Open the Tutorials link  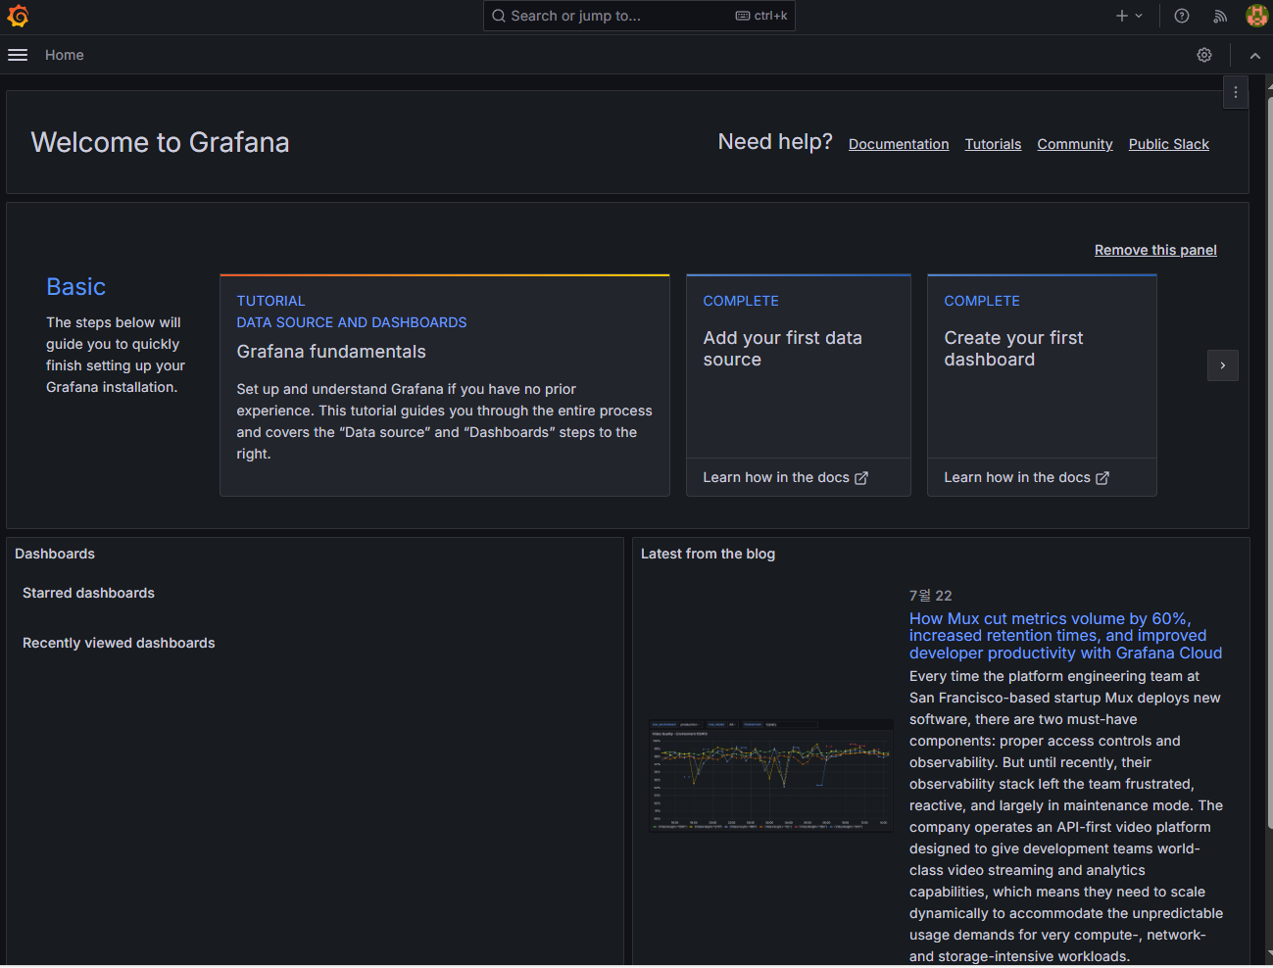coord(993,144)
